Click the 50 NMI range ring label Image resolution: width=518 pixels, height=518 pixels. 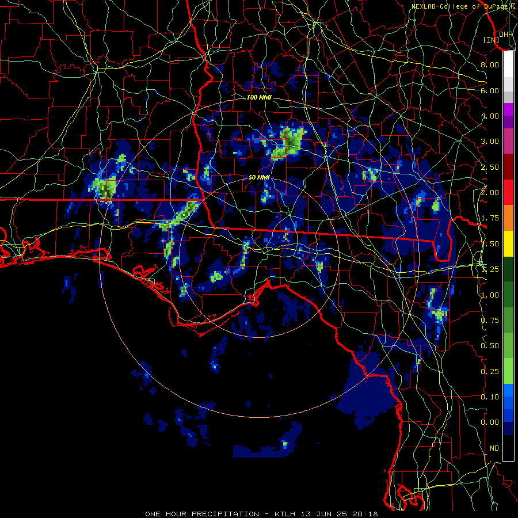(259, 177)
